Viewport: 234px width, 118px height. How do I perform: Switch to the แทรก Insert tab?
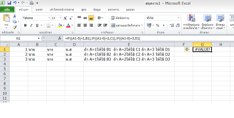[39, 9]
